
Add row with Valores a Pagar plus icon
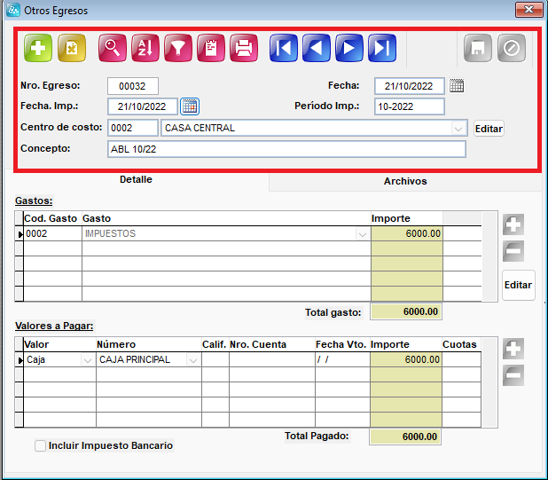[x=513, y=349]
